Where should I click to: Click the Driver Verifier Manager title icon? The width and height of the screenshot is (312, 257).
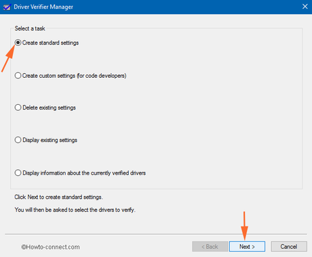(7, 7)
